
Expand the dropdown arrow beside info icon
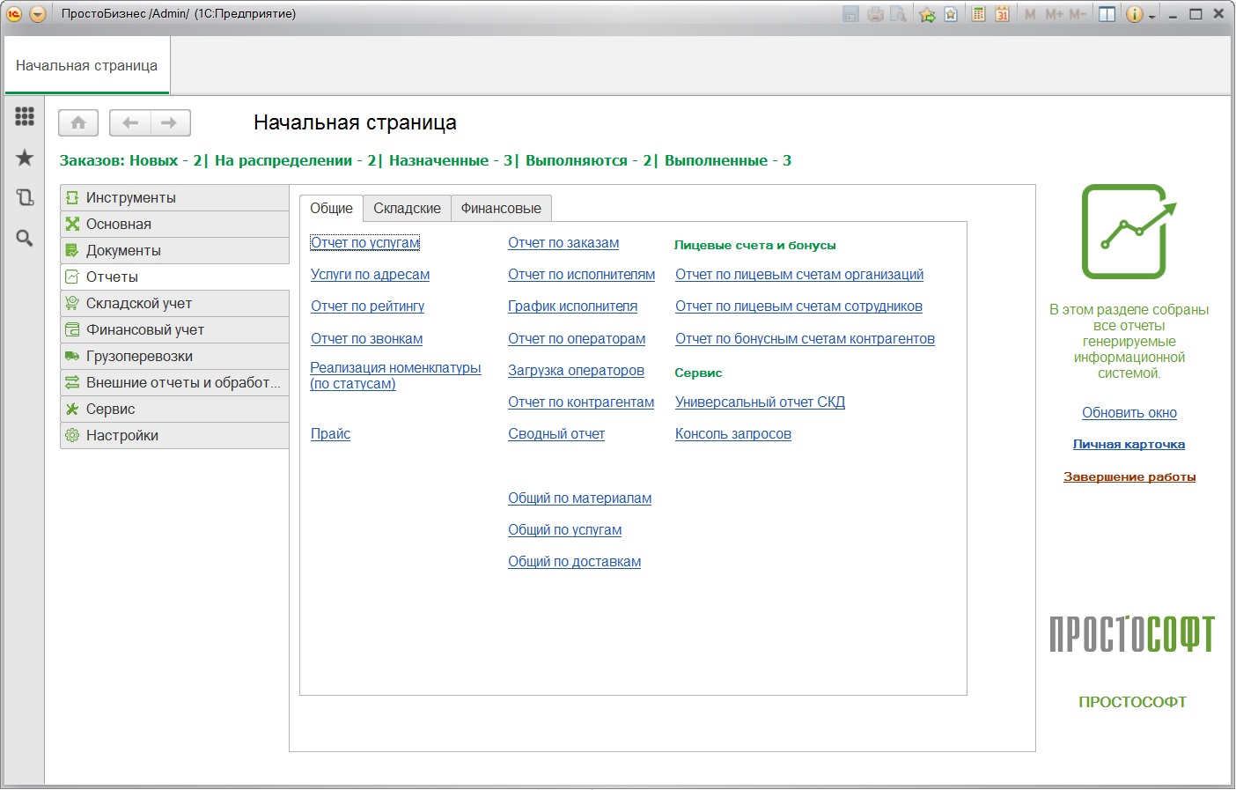[1151, 16]
